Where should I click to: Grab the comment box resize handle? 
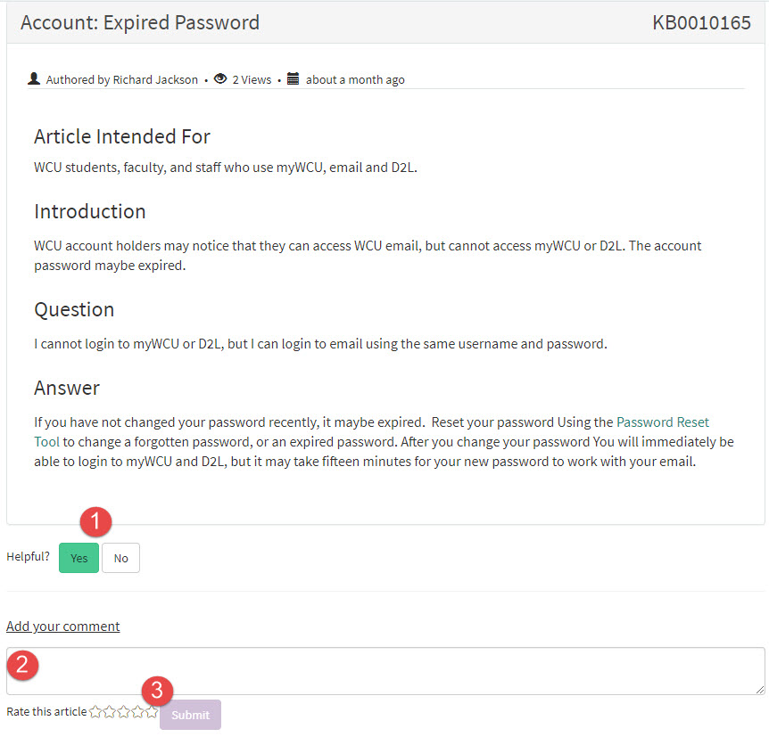pyautogui.click(x=759, y=689)
